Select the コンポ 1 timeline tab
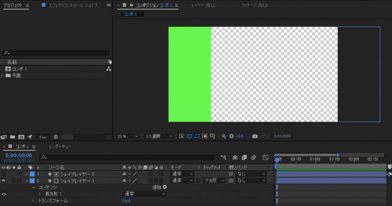This screenshot has height=206, width=392. [x=22, y=147]
